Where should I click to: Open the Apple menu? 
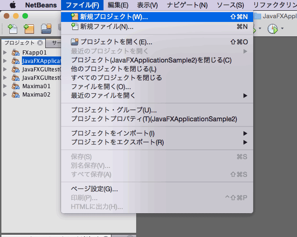click(13, 5)
